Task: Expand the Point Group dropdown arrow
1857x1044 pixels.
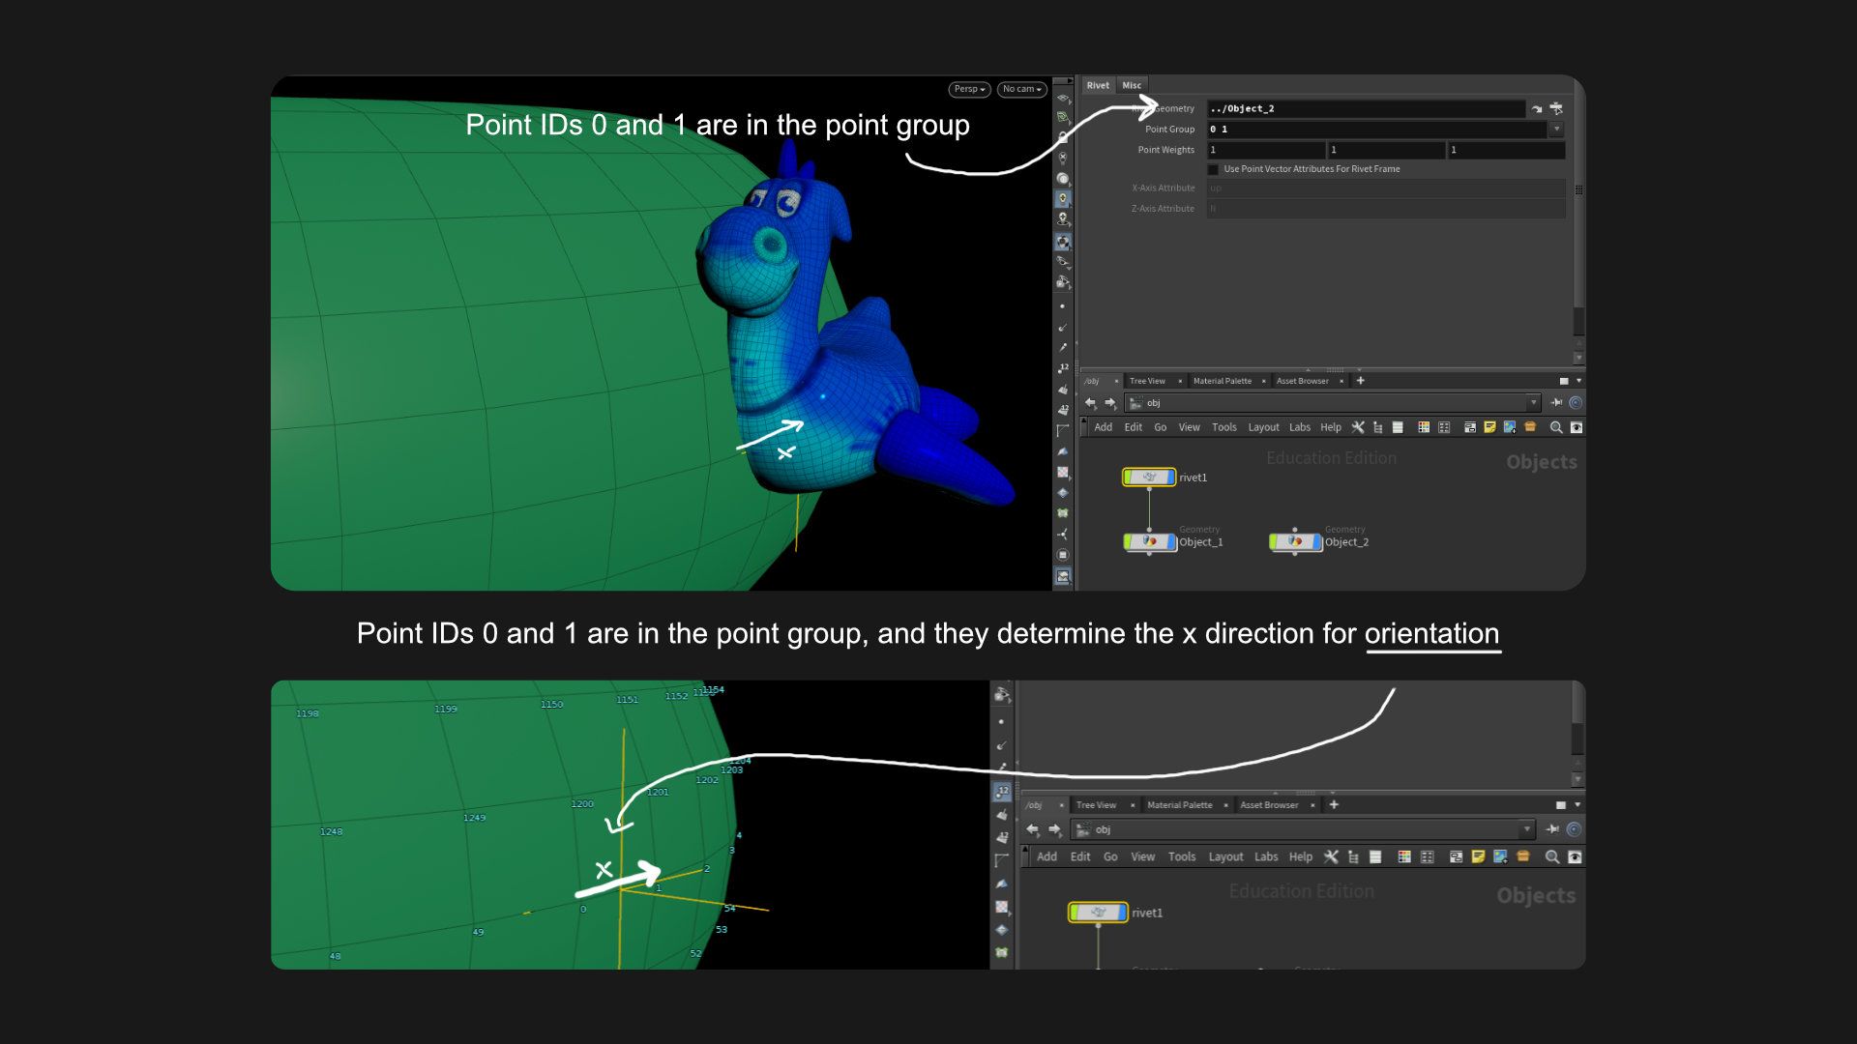Action: [x=1556, y=130]
